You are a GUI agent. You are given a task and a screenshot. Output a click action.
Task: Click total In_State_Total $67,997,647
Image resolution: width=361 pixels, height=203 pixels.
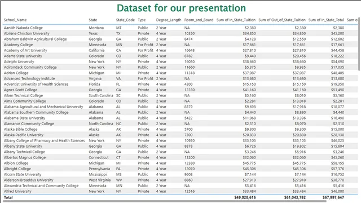[333, 197]
